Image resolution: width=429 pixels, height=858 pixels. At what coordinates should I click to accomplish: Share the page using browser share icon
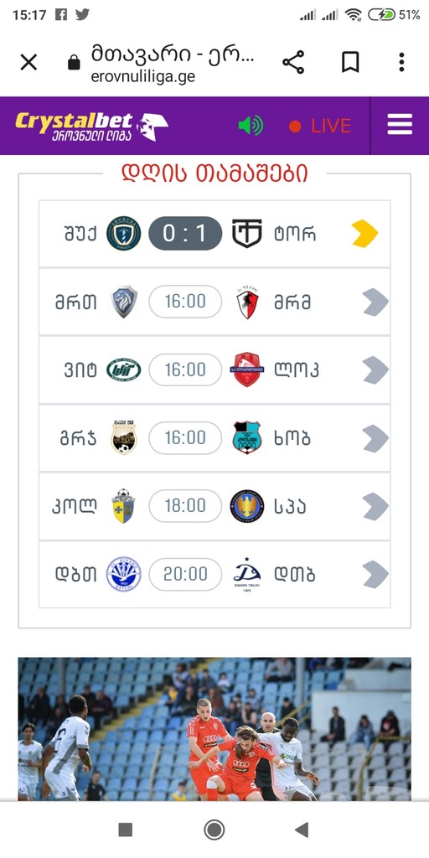click(293, 62)
